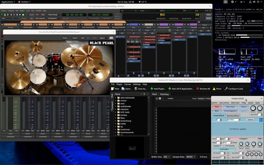The height and width of the screenshot is (165, 264).
Task: Click the Save As pencil icon in Carla
Action: tap(136, 89)
